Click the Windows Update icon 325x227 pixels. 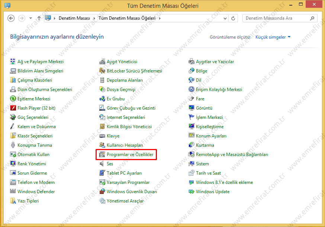pyautogui.click(x=192, y=192)
